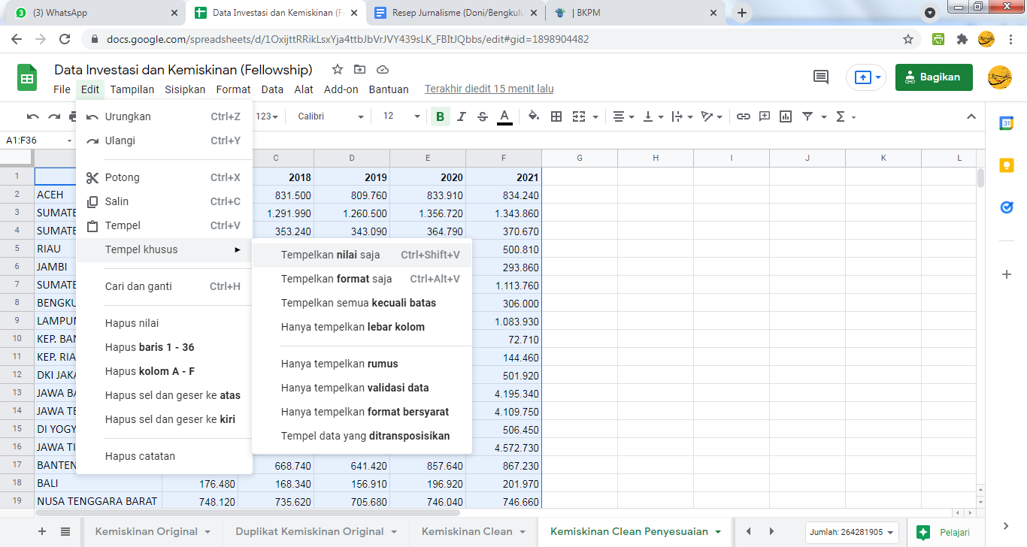Open comment history icon near Bagikan
This screenshot has height=547, width=1027.
821,77
